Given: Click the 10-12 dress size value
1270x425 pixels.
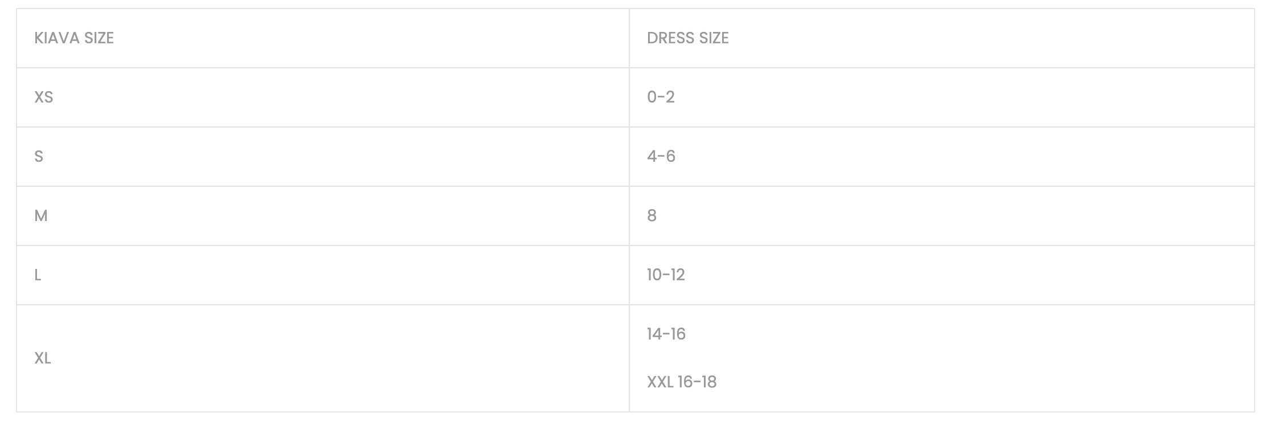Looking at the screenshot, I should [666, 275].
